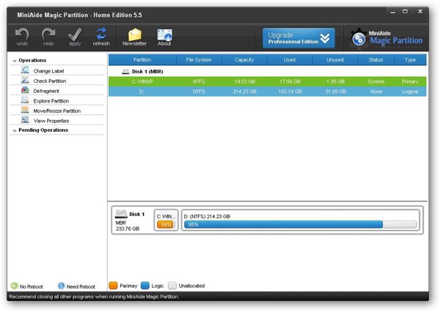Select the D: partition row
Viewport: 440px width, 312px height.
268,92
